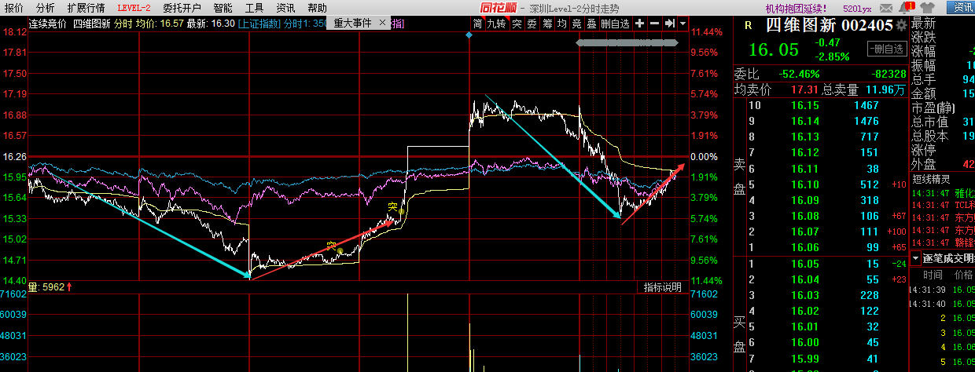Click the 叠 overlay toolbar button
975x372 pixels.
pyautogui.click(x=591, y=24)
